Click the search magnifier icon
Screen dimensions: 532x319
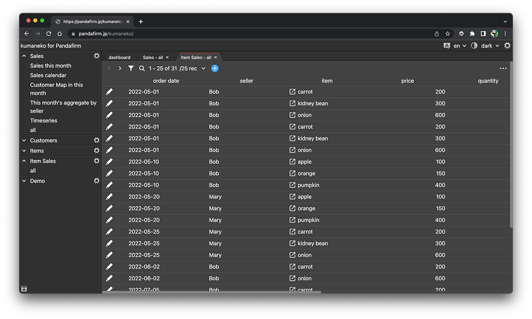[x=142, y=69]
